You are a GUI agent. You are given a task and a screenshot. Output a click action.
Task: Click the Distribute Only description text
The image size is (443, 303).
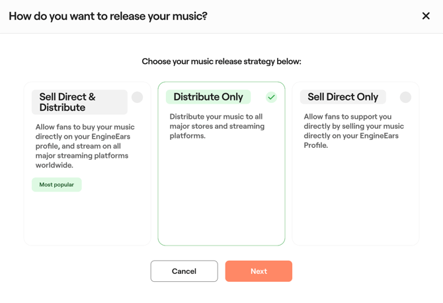click(216, 126)
